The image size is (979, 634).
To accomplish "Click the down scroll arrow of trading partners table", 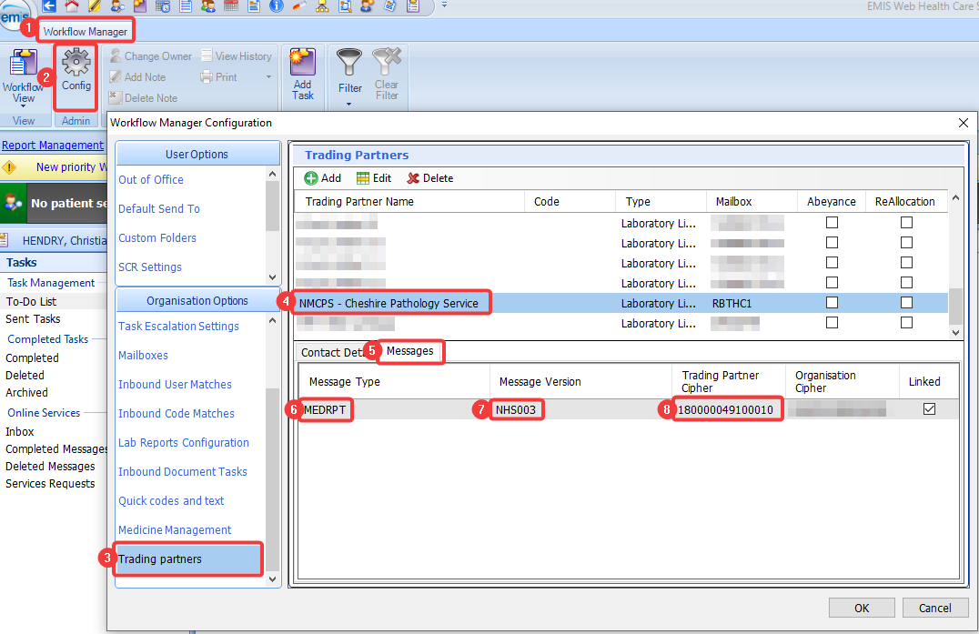I will 955,332.
